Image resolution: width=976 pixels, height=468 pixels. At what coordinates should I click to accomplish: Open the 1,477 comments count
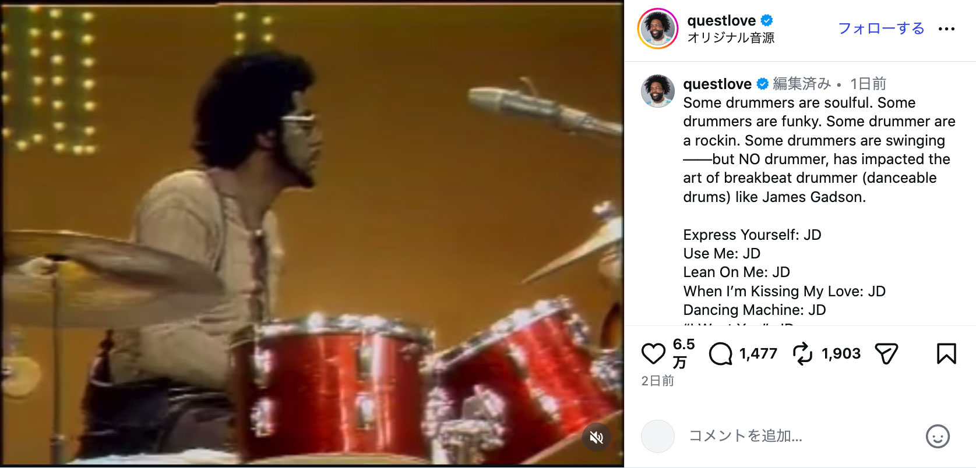click(758, 353)
